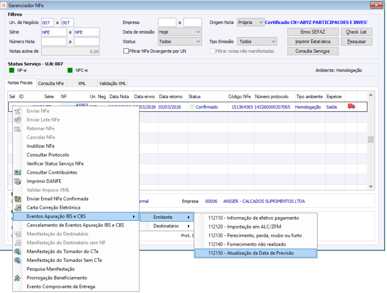Click the Manifestação do Tomador do CTe icon
The image size is (387, 293).
tap(18, 251)
